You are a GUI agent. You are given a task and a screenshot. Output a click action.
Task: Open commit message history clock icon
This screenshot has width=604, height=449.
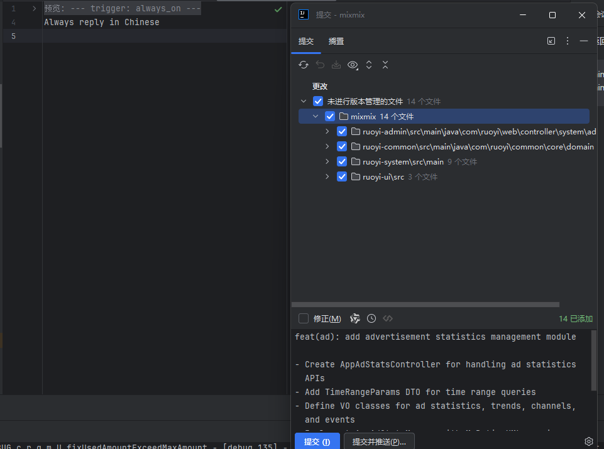pyautogui.click(x=371, y=318)
